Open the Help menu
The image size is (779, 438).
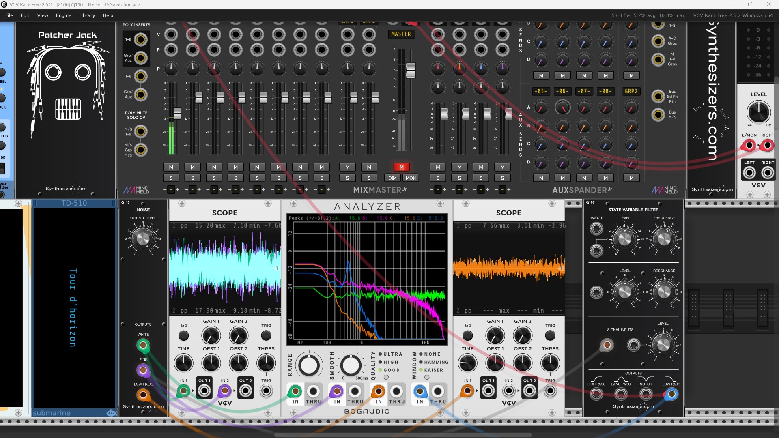click(108, 15)
